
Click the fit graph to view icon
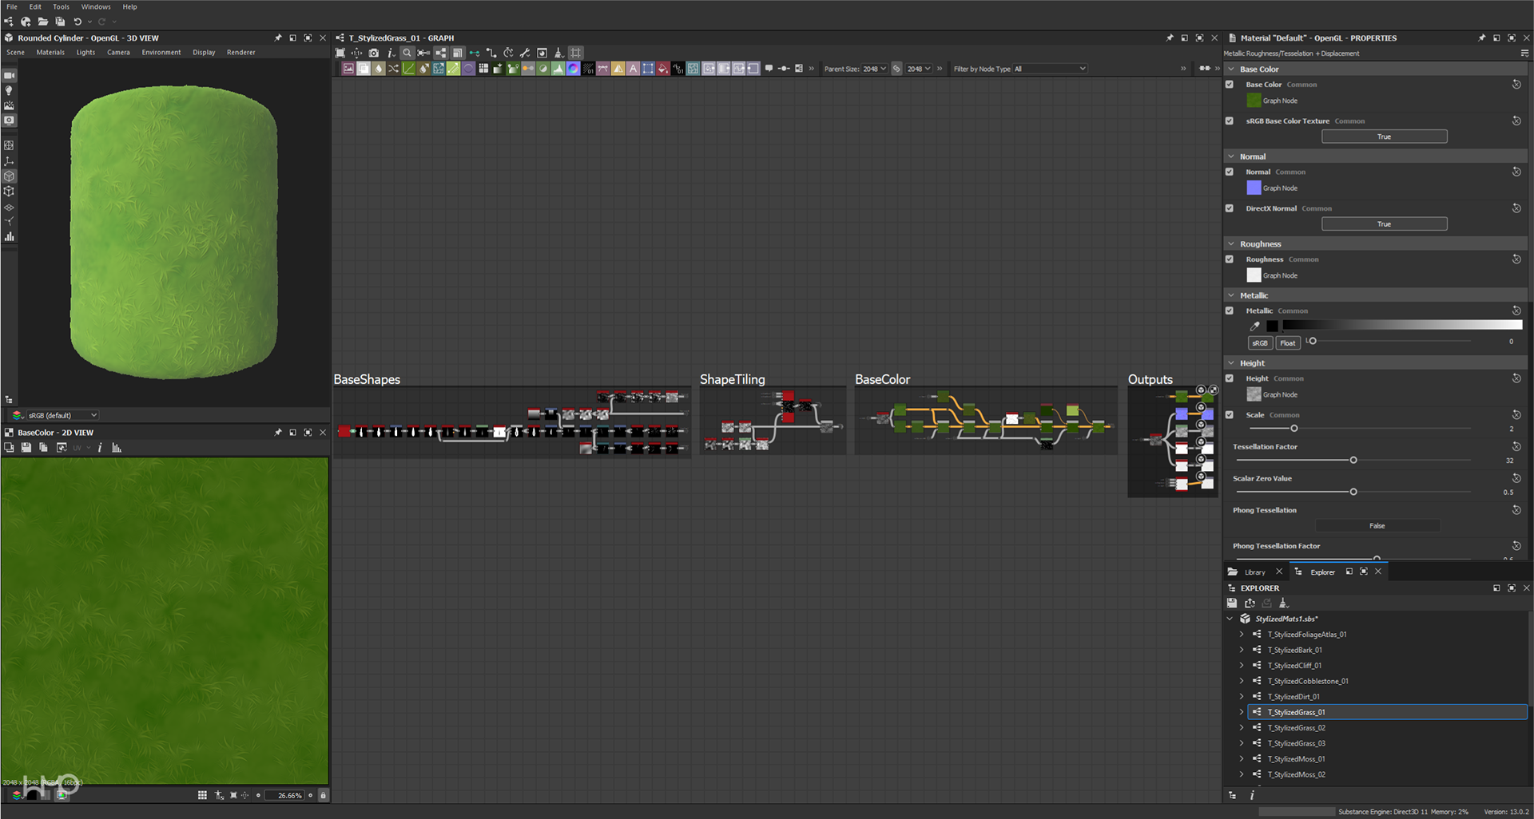340,53
